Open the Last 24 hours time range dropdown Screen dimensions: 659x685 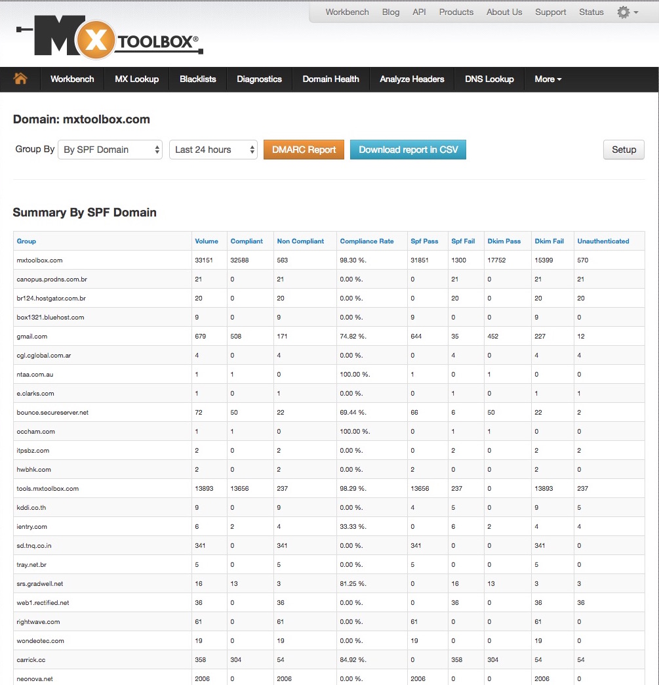click(x=213, y=150)
